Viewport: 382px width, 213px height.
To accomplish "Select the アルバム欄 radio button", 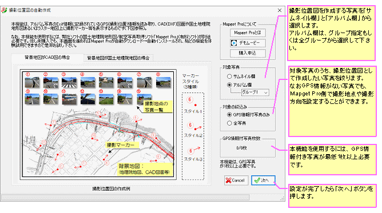I will pyautogui.click(x=229, y=85).
